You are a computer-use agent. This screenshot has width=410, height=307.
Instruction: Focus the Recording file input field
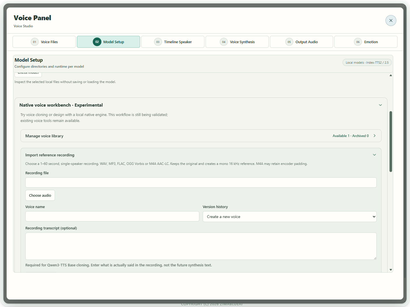[201, 182]
